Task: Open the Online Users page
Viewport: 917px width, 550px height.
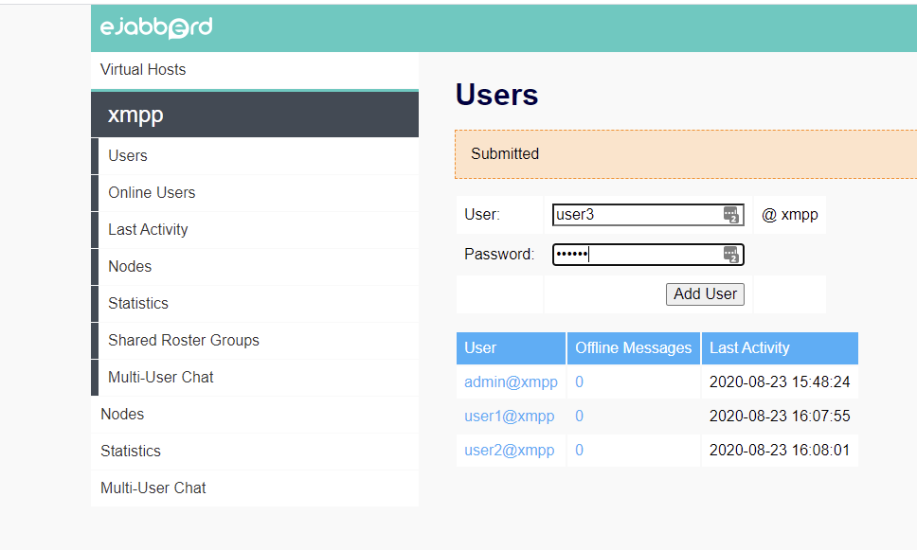Action: click(152, 192)
